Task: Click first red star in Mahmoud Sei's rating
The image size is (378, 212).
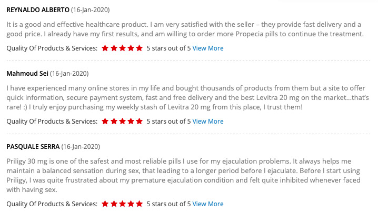Action: pyautogui.click(x=105, y=121)
